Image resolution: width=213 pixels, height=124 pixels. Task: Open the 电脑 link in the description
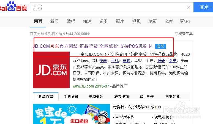(x=126, y=61)
